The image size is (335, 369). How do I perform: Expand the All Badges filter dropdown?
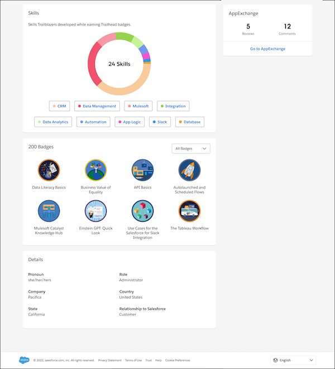pos(191,148)
